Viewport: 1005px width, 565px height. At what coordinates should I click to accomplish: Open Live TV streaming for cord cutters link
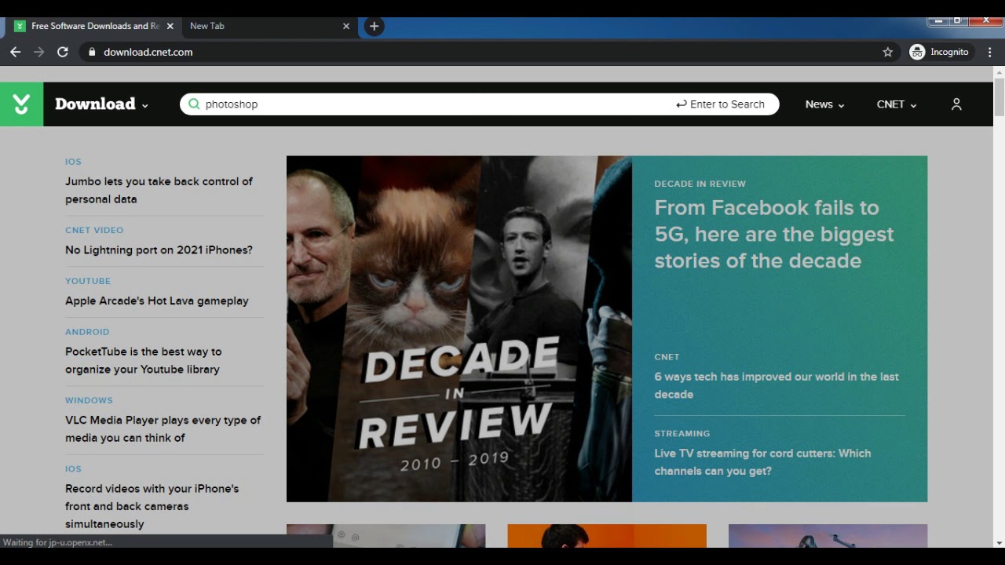(x=762, y=462)
